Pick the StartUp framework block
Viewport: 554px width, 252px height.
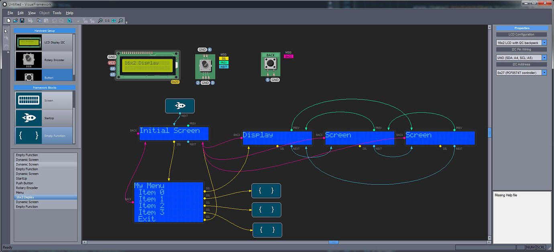[x=44, y=118]
